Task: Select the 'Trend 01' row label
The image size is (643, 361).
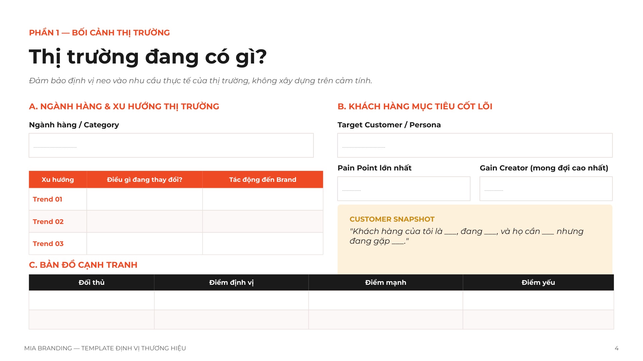Action: coord(48,199)
